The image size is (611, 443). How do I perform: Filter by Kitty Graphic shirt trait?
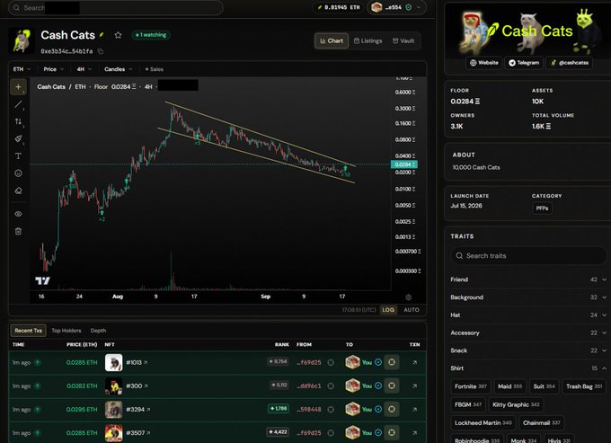pos(516,405)
